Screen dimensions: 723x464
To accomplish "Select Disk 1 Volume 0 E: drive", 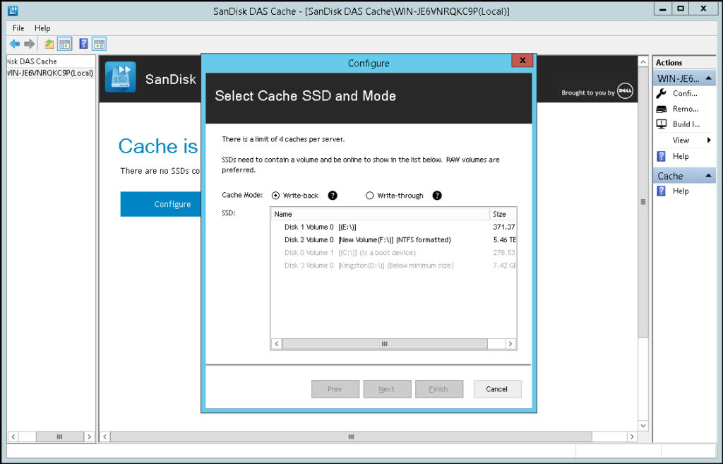I will [393, 227].
